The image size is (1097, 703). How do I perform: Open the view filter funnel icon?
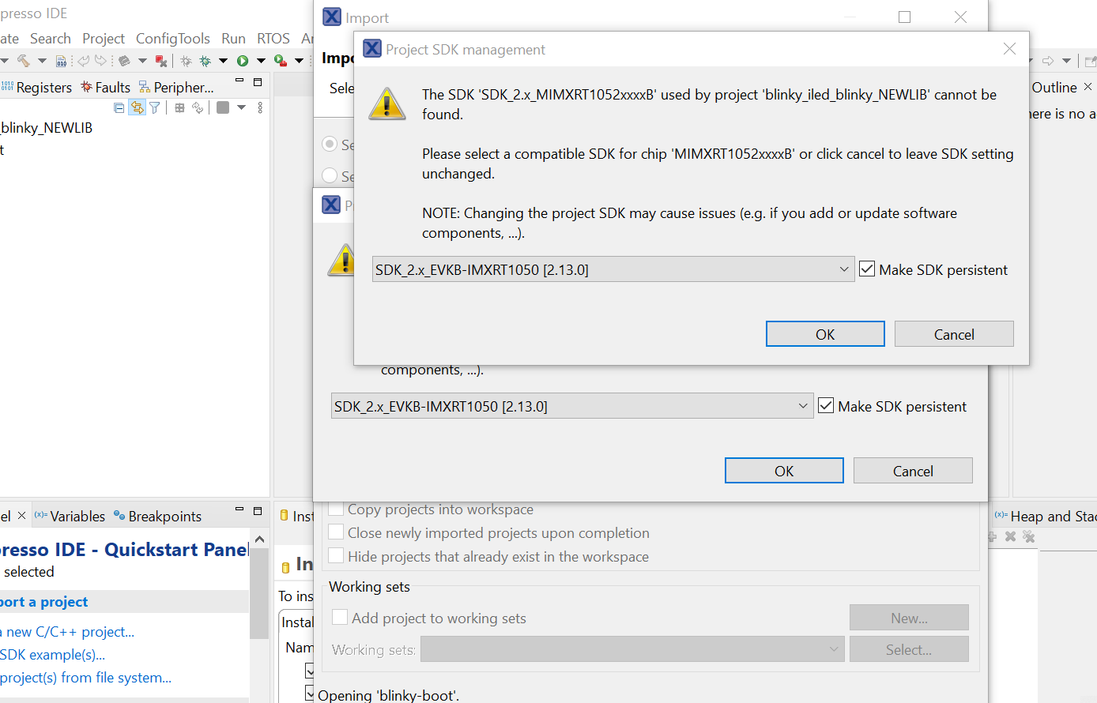point(153,107)
